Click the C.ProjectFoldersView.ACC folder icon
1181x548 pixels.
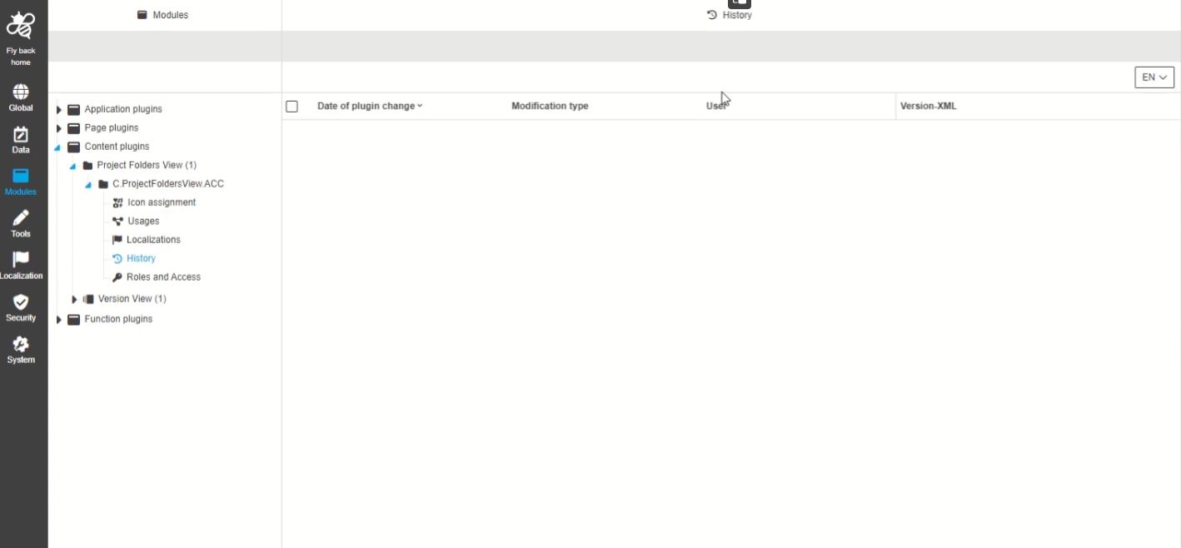[x=103, y=184]
